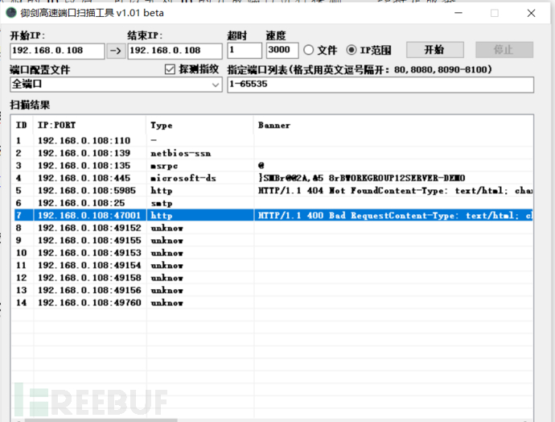Click the ID column header
This screenshot has height=422, width=555.
click(x=22, y=125)
